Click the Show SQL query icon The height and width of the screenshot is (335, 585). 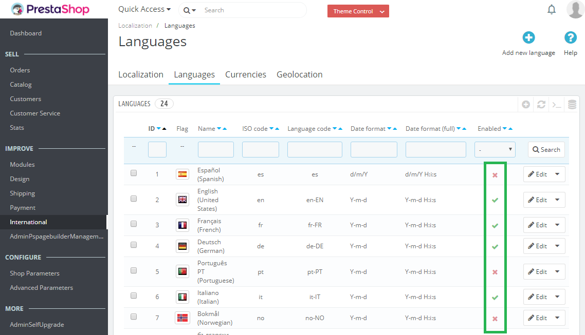pos(556,104)
